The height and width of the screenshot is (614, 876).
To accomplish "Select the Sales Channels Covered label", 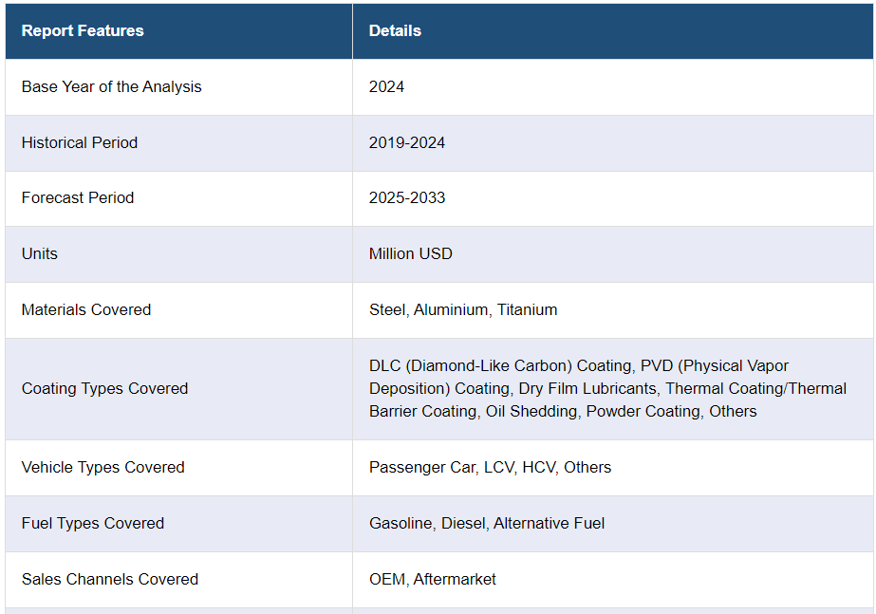I will 109,579.
